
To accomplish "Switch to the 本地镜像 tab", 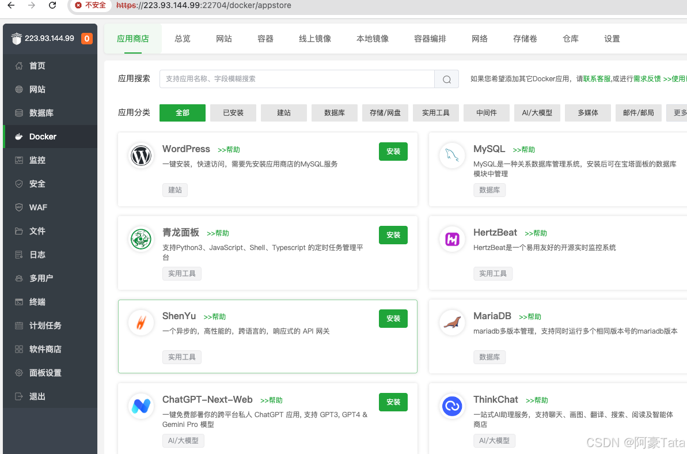I will point(373,39).
